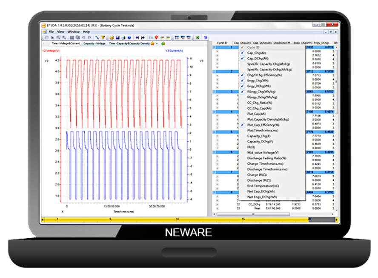
Task: Click the open folder toolbar icon
Action: [x=112, y=37]
